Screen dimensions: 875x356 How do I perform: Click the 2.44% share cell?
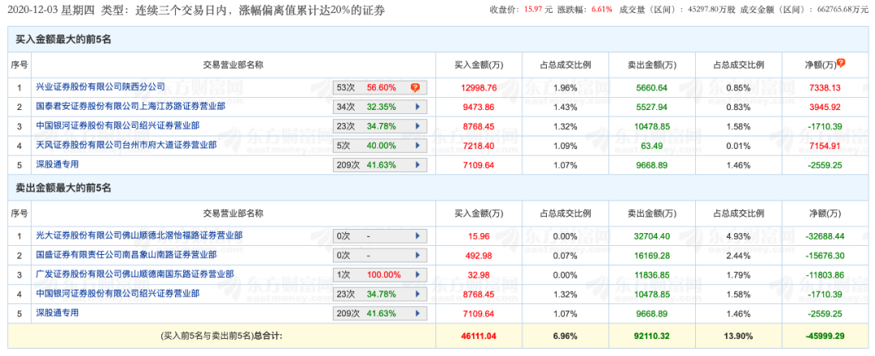pyautogui.click(x=739, y=256)
